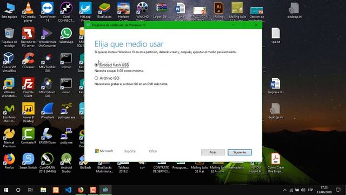Open File Explorer from taskbar
346x195 pixels.
pyautogui.click(x=43, y=190)
